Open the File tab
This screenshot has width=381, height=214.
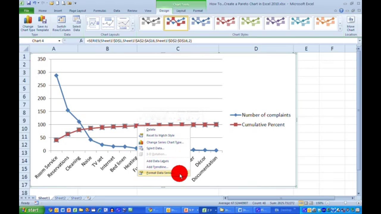[x=26, y=11]
